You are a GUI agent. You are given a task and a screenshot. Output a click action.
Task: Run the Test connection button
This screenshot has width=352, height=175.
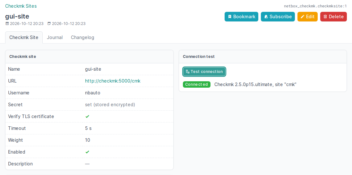coord(204,72)
